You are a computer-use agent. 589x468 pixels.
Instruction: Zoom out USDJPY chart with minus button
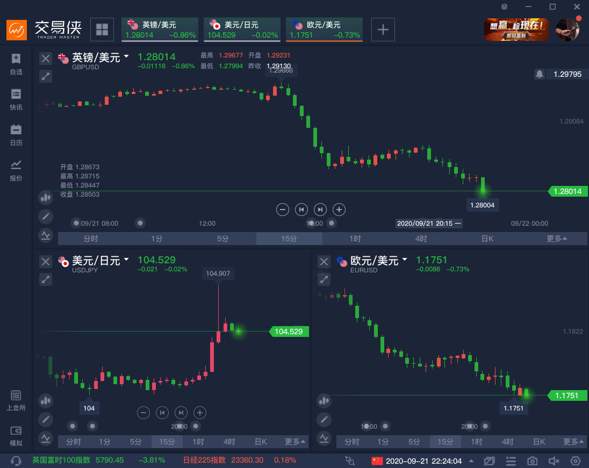[143, 413]
